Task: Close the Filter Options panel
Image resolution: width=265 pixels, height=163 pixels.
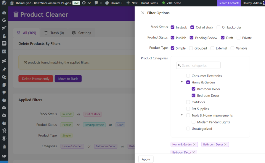Action: tap(143, 13)
